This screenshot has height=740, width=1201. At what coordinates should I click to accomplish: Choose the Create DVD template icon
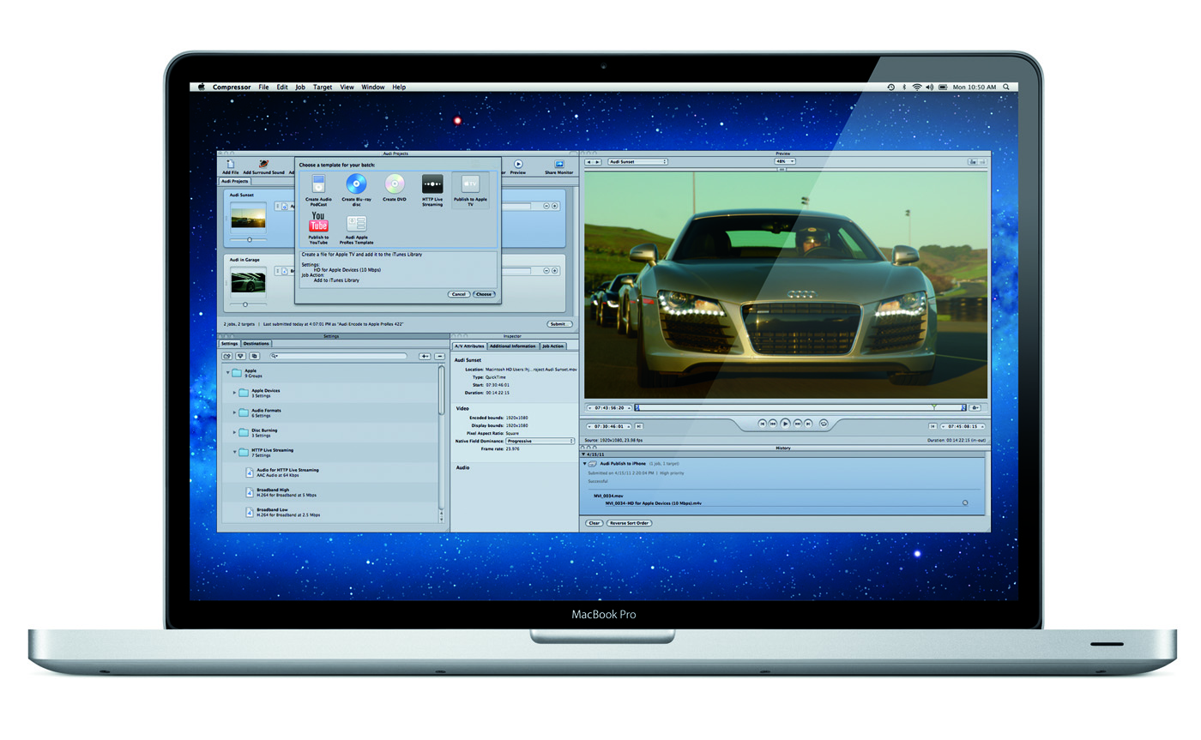[395, 183]
